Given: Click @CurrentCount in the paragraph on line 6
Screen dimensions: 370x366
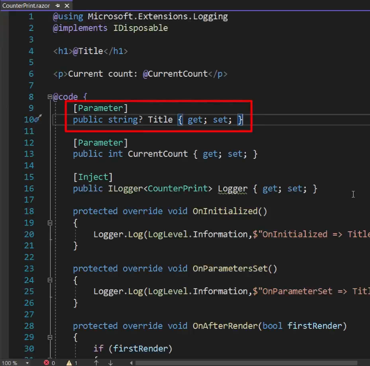Looking at the screenshot, I should 175,74.
